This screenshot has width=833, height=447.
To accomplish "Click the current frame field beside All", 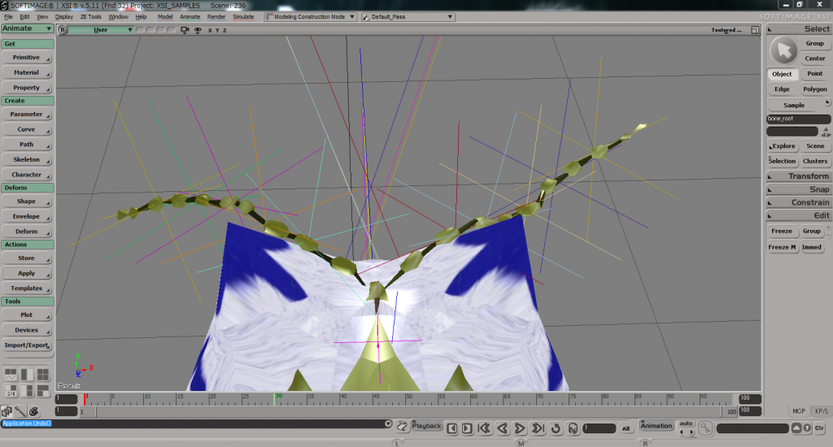I will click(x=600, y=428).
